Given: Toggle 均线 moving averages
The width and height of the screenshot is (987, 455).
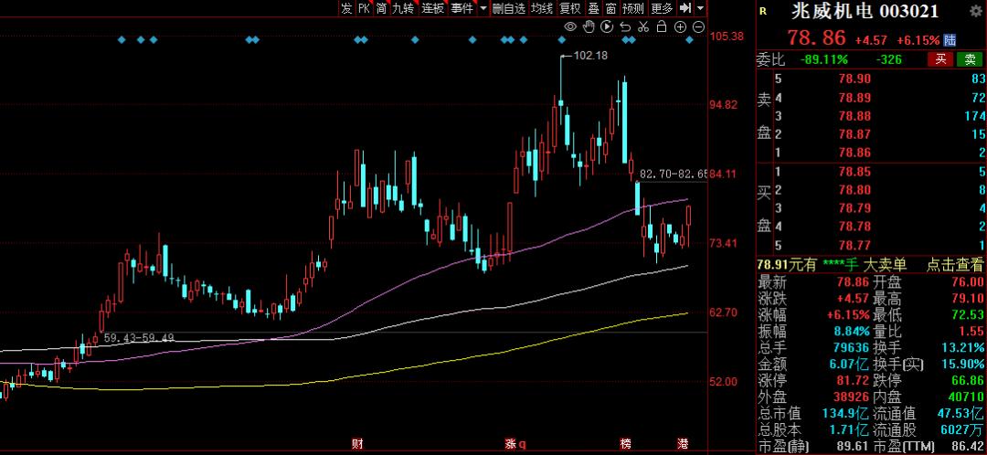Looking at the screenshot, I should [x=541, y=8].
